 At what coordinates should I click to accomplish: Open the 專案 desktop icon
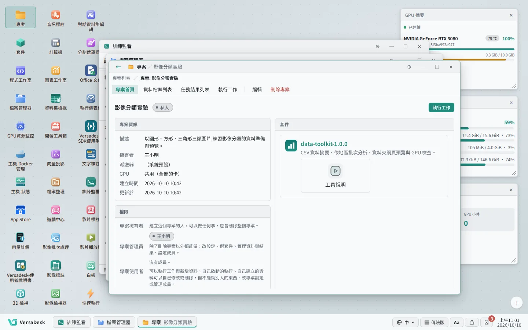21,18
